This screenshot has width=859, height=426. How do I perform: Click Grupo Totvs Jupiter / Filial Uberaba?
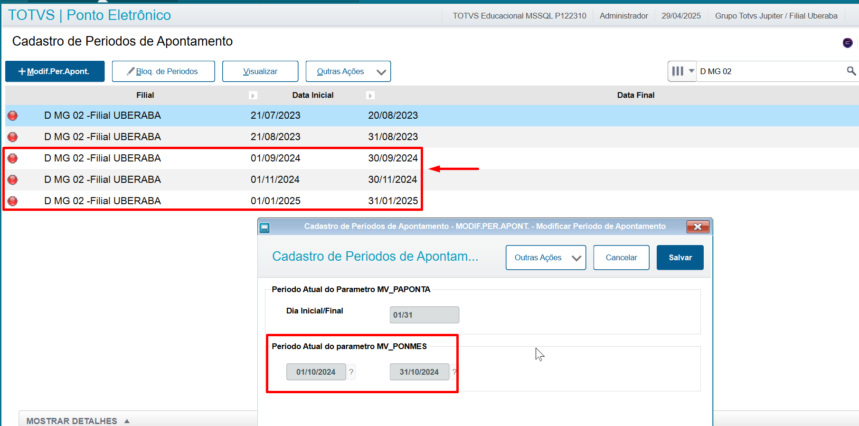[776, 16]
